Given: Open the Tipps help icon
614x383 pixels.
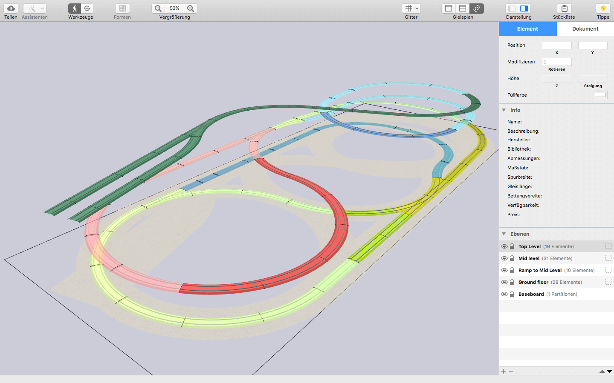Looking at the screenshot, I should [603, 9].
